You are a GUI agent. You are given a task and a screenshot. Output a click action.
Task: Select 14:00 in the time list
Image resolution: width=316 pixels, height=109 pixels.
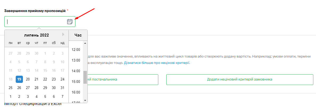click(x=76, y=71)
